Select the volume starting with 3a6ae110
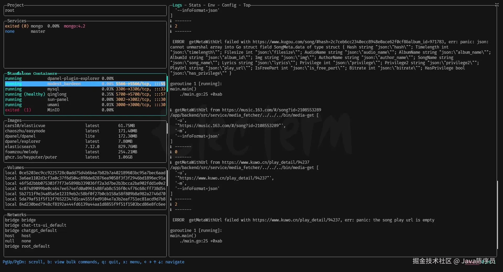Image resolution: width=503 pixels, height=272 pixels. [85, 178]
